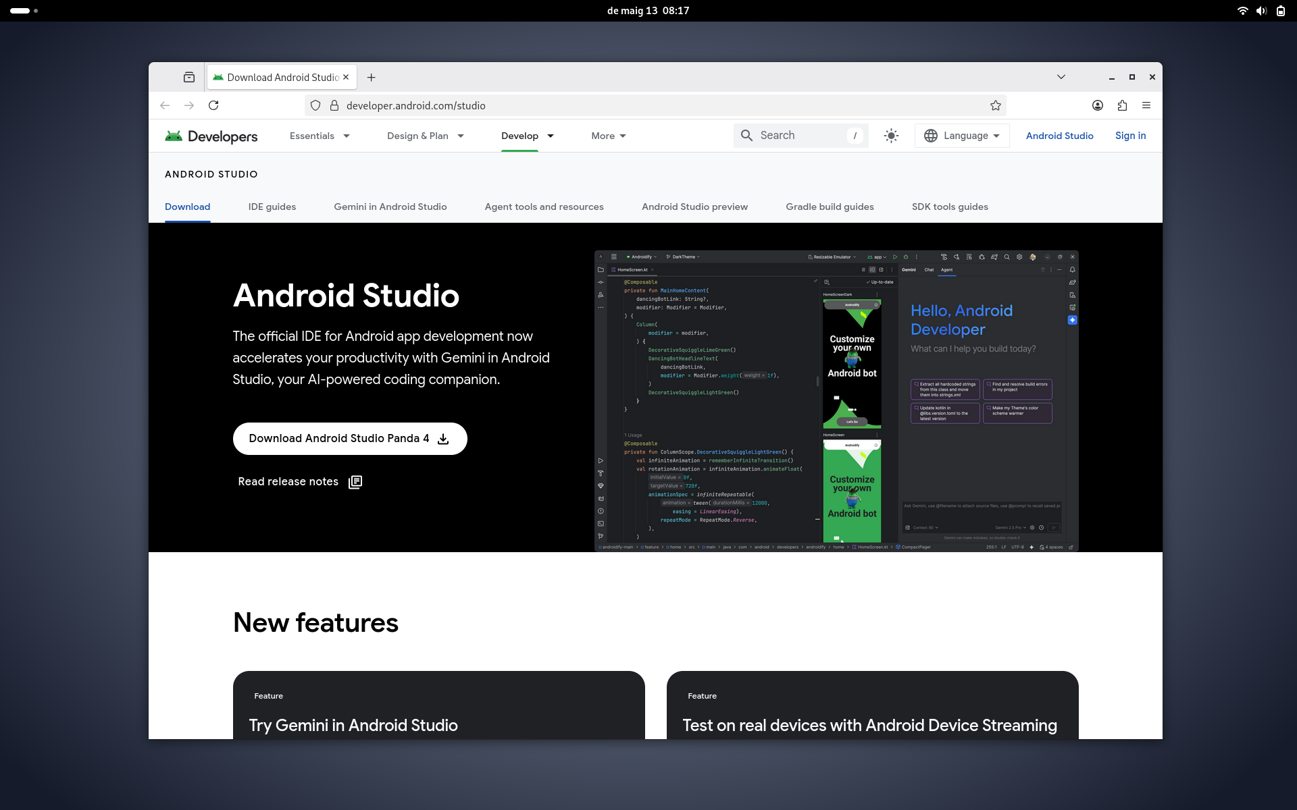Open the list all tabs chevron

tap(1061, 77)
